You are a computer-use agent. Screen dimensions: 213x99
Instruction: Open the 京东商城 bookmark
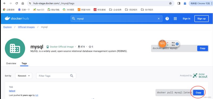pyautogui.click(x=100, y=10)
